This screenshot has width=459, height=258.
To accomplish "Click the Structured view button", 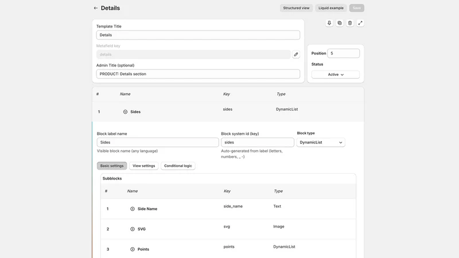I will (x=296, y=8).
